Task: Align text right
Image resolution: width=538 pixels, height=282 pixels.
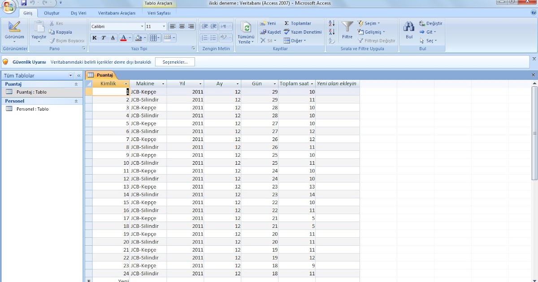Action: 191,26
